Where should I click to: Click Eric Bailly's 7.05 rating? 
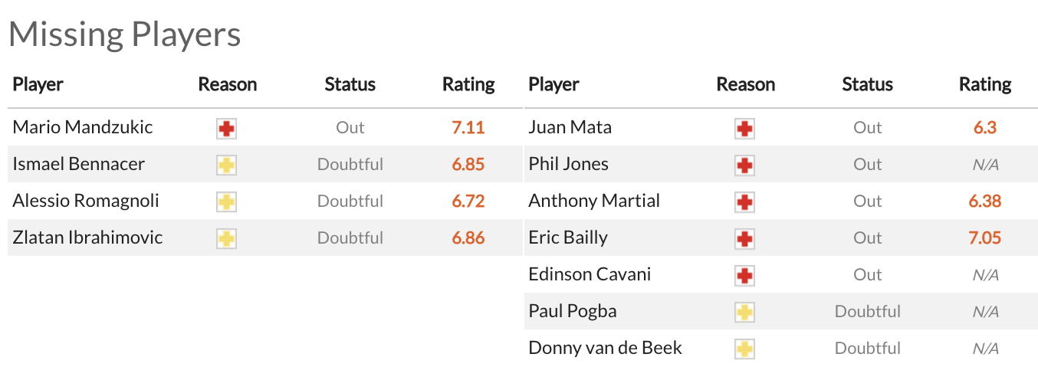point(984,237)
